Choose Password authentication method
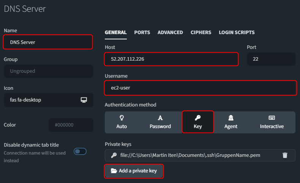Screen dimensions: 300x183 (160, 122)
